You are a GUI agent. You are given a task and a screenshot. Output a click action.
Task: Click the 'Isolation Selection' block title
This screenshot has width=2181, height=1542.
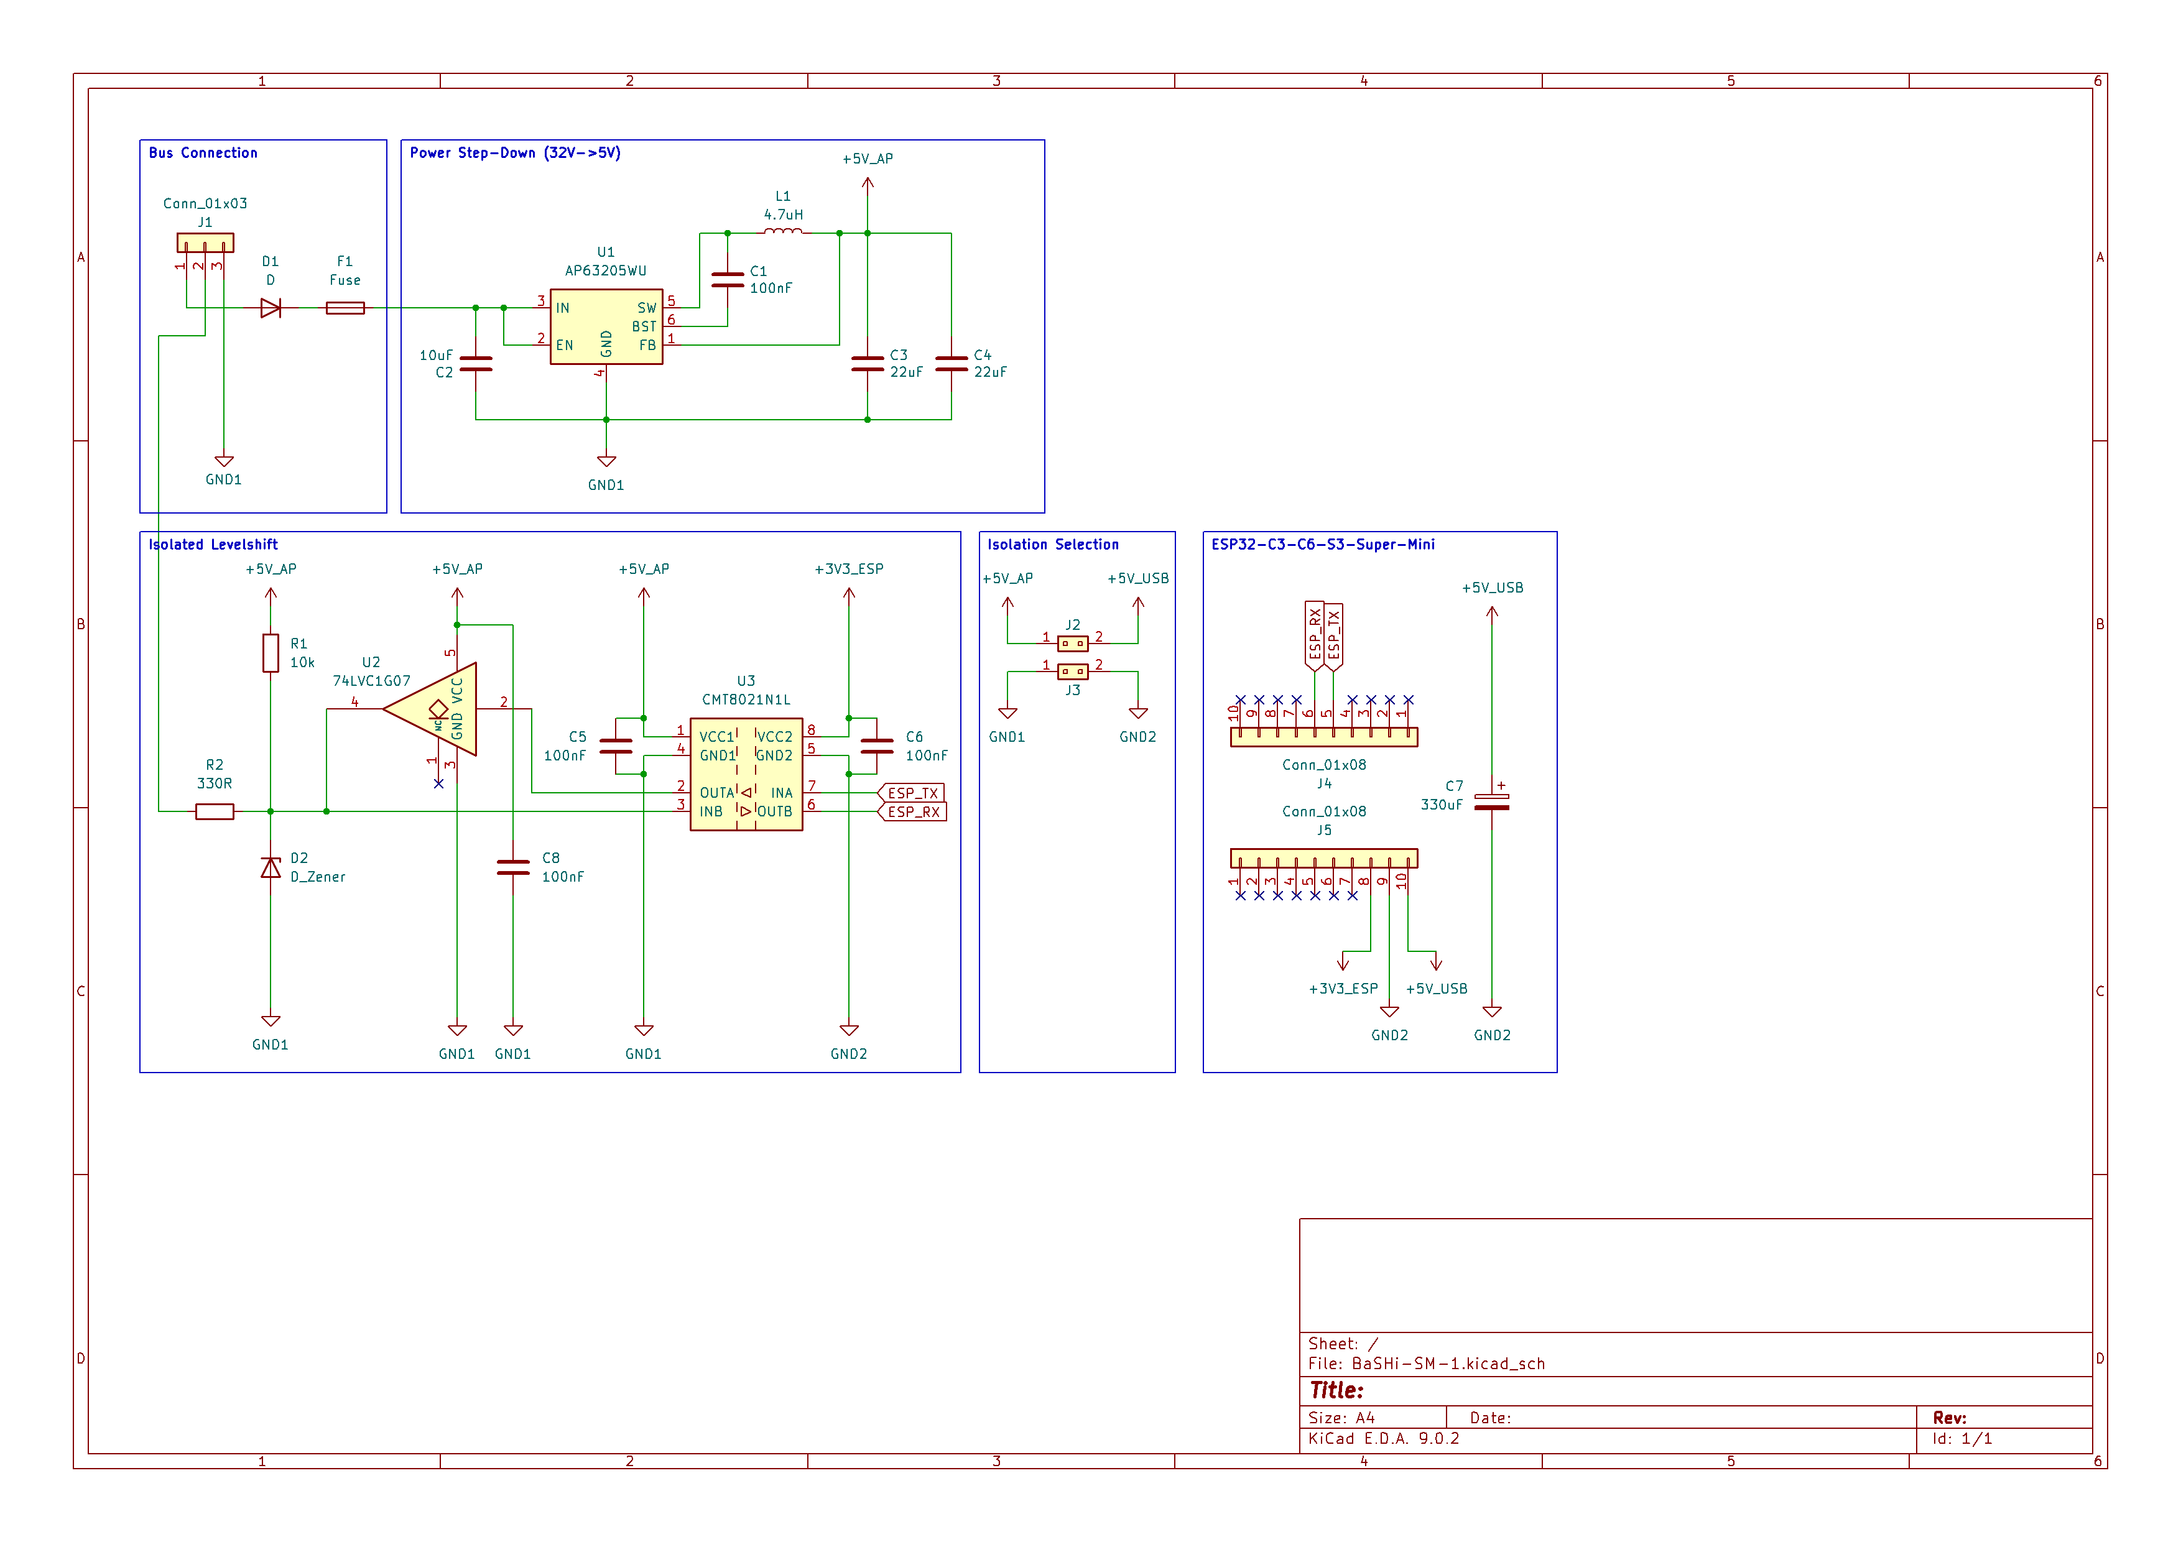(1052, 544)
